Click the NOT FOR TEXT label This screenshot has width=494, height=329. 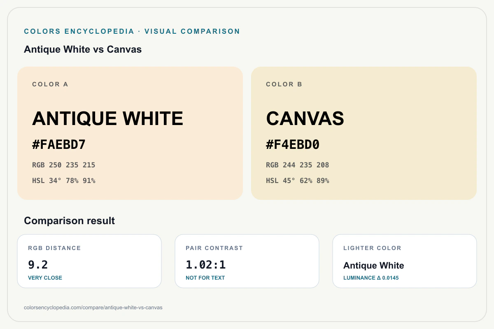coord(205,278)
